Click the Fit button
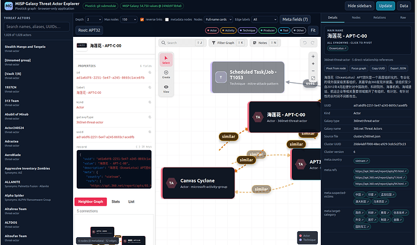417x245 pixels. pos(313,30)
